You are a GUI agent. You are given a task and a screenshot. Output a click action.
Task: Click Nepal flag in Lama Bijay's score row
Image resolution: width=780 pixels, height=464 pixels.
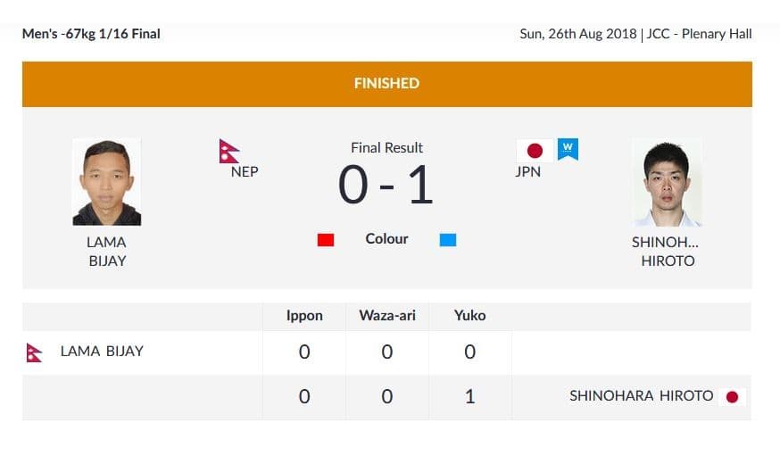pos(35,352)
